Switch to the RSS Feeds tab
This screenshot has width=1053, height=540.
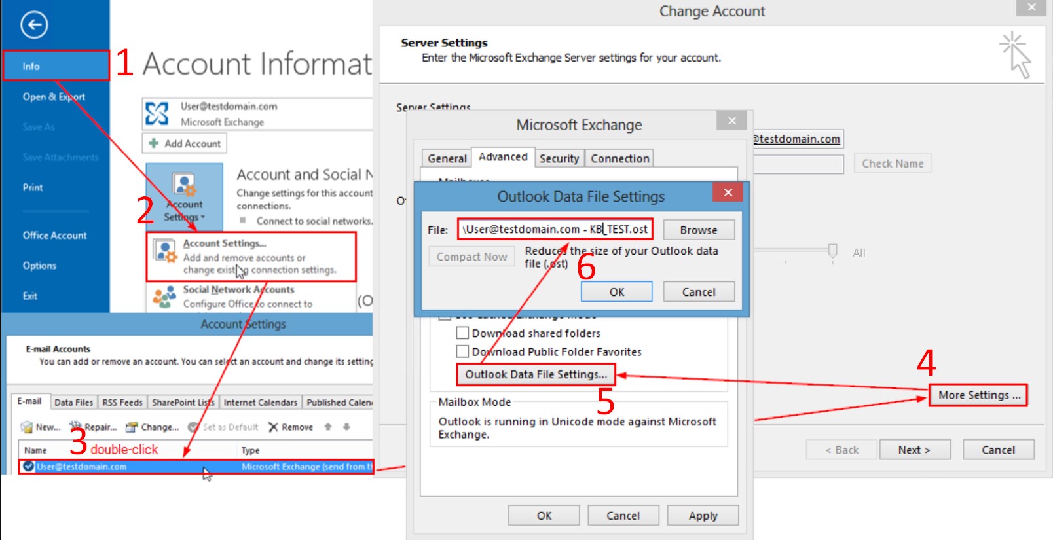[122, 403]
